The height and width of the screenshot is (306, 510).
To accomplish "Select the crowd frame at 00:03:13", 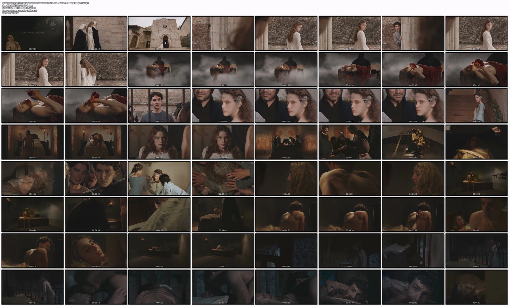I will (x=350, y=142).
